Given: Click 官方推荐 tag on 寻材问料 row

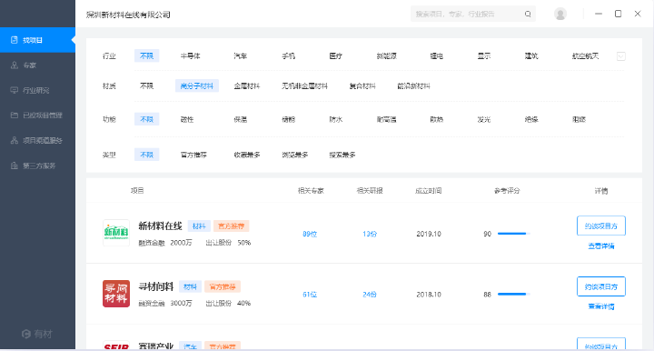Looking at the screenshot, I should click(223, 286).
